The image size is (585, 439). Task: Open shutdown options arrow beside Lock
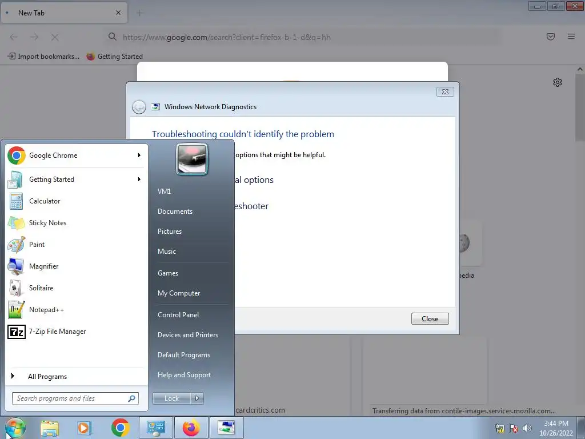[197, 398]
